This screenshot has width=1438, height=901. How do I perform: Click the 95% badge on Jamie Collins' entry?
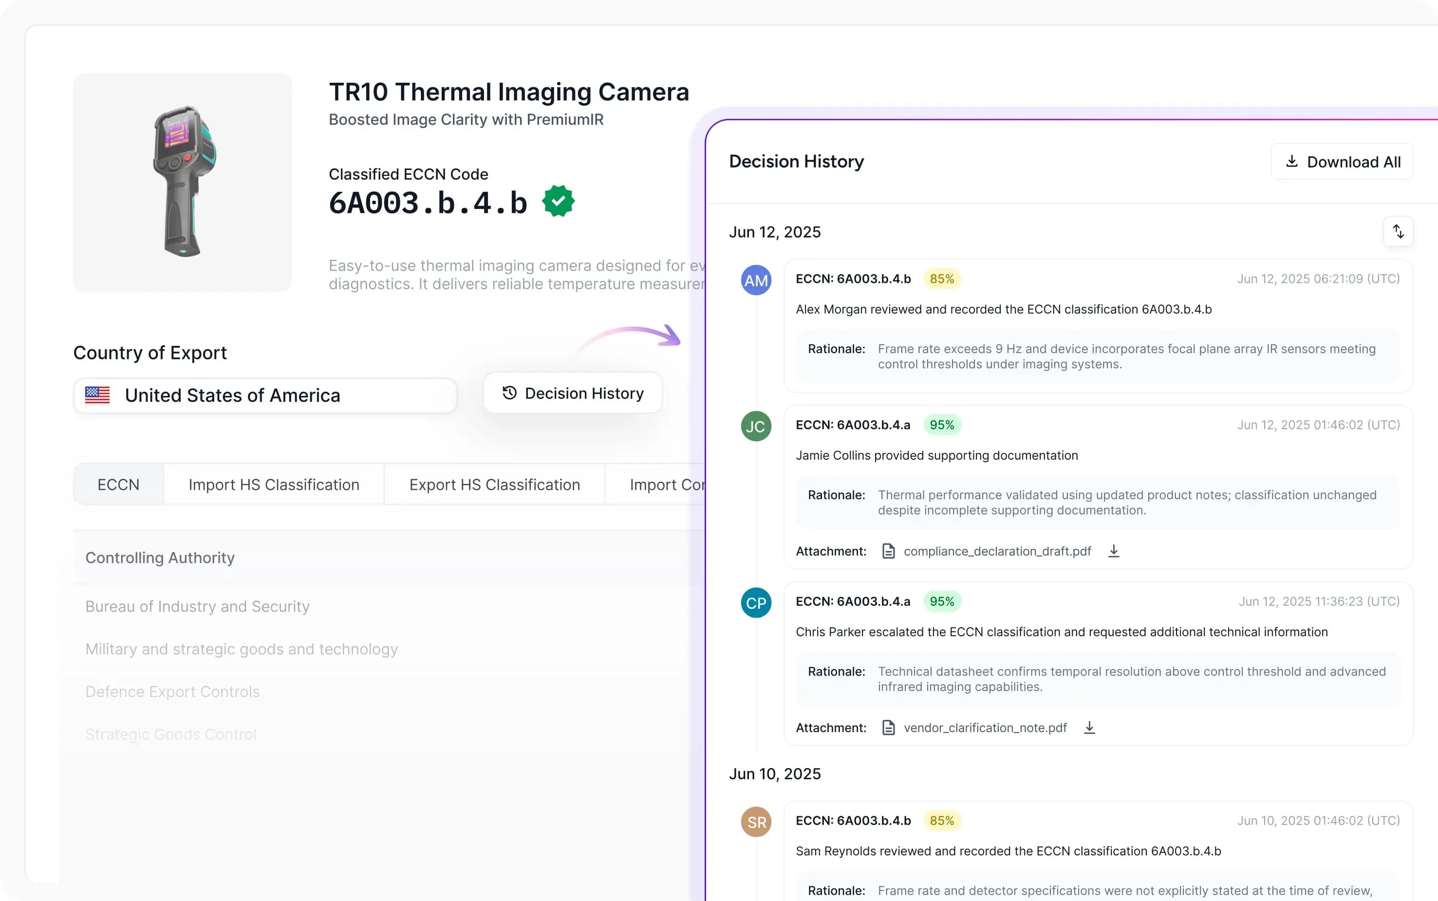pos(941,425)
